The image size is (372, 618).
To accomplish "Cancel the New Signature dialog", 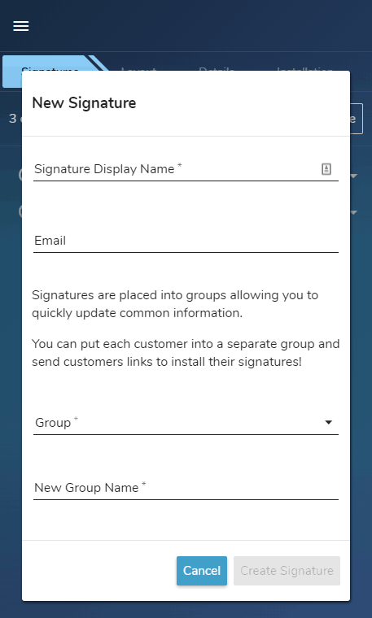I will pos(202,571).
